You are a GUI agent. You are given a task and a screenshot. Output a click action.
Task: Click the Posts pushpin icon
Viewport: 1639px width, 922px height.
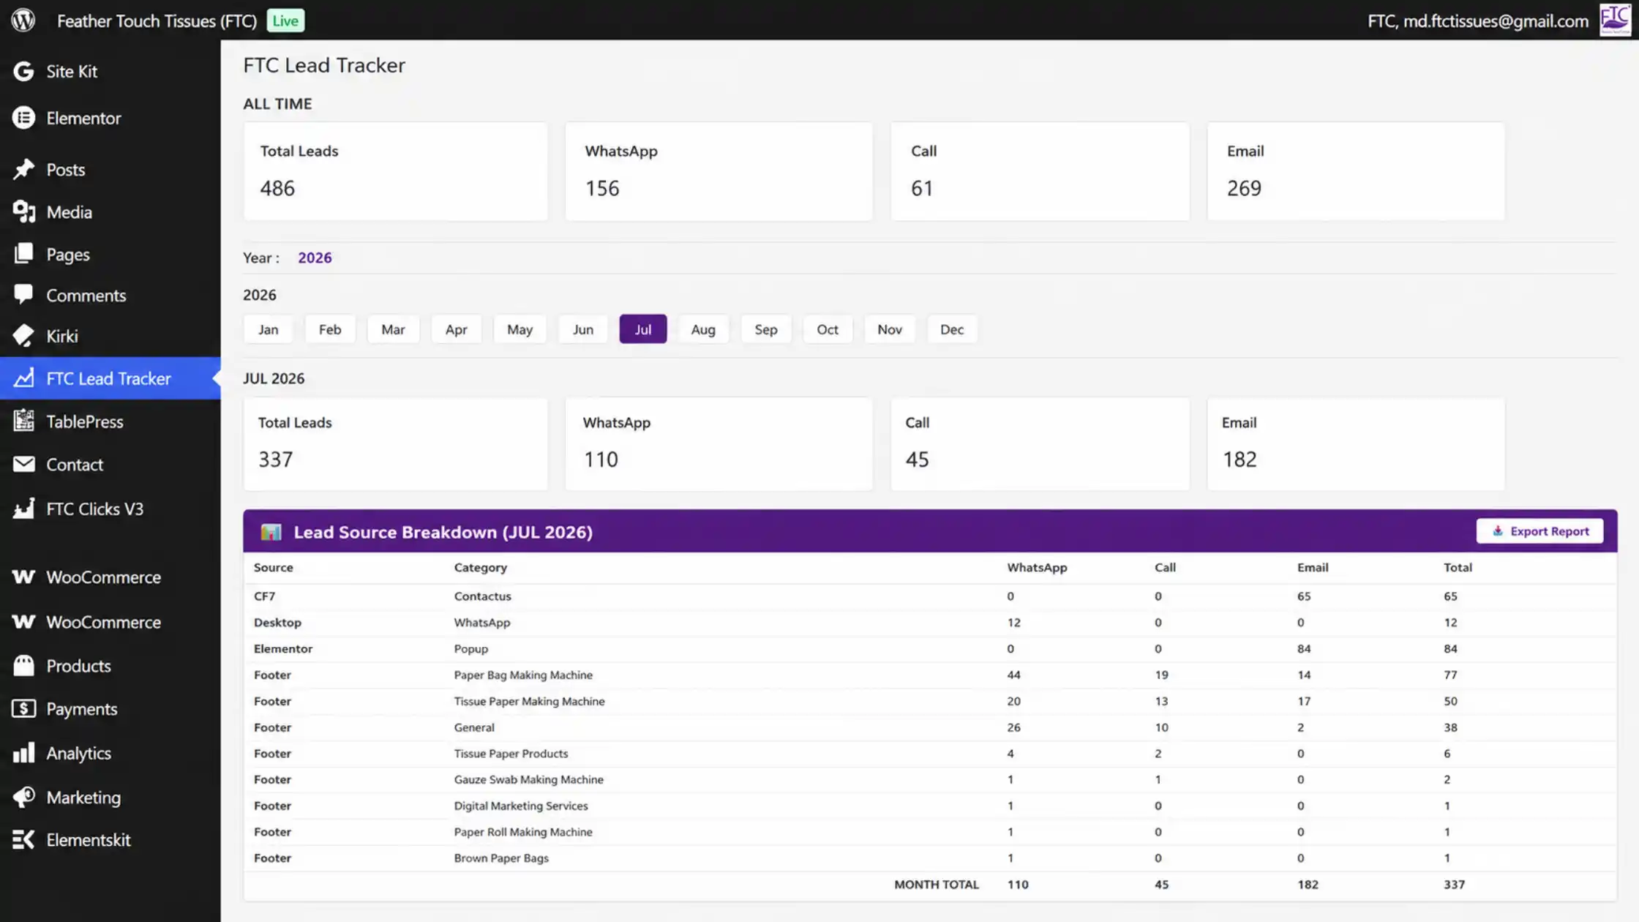[23, 169]
